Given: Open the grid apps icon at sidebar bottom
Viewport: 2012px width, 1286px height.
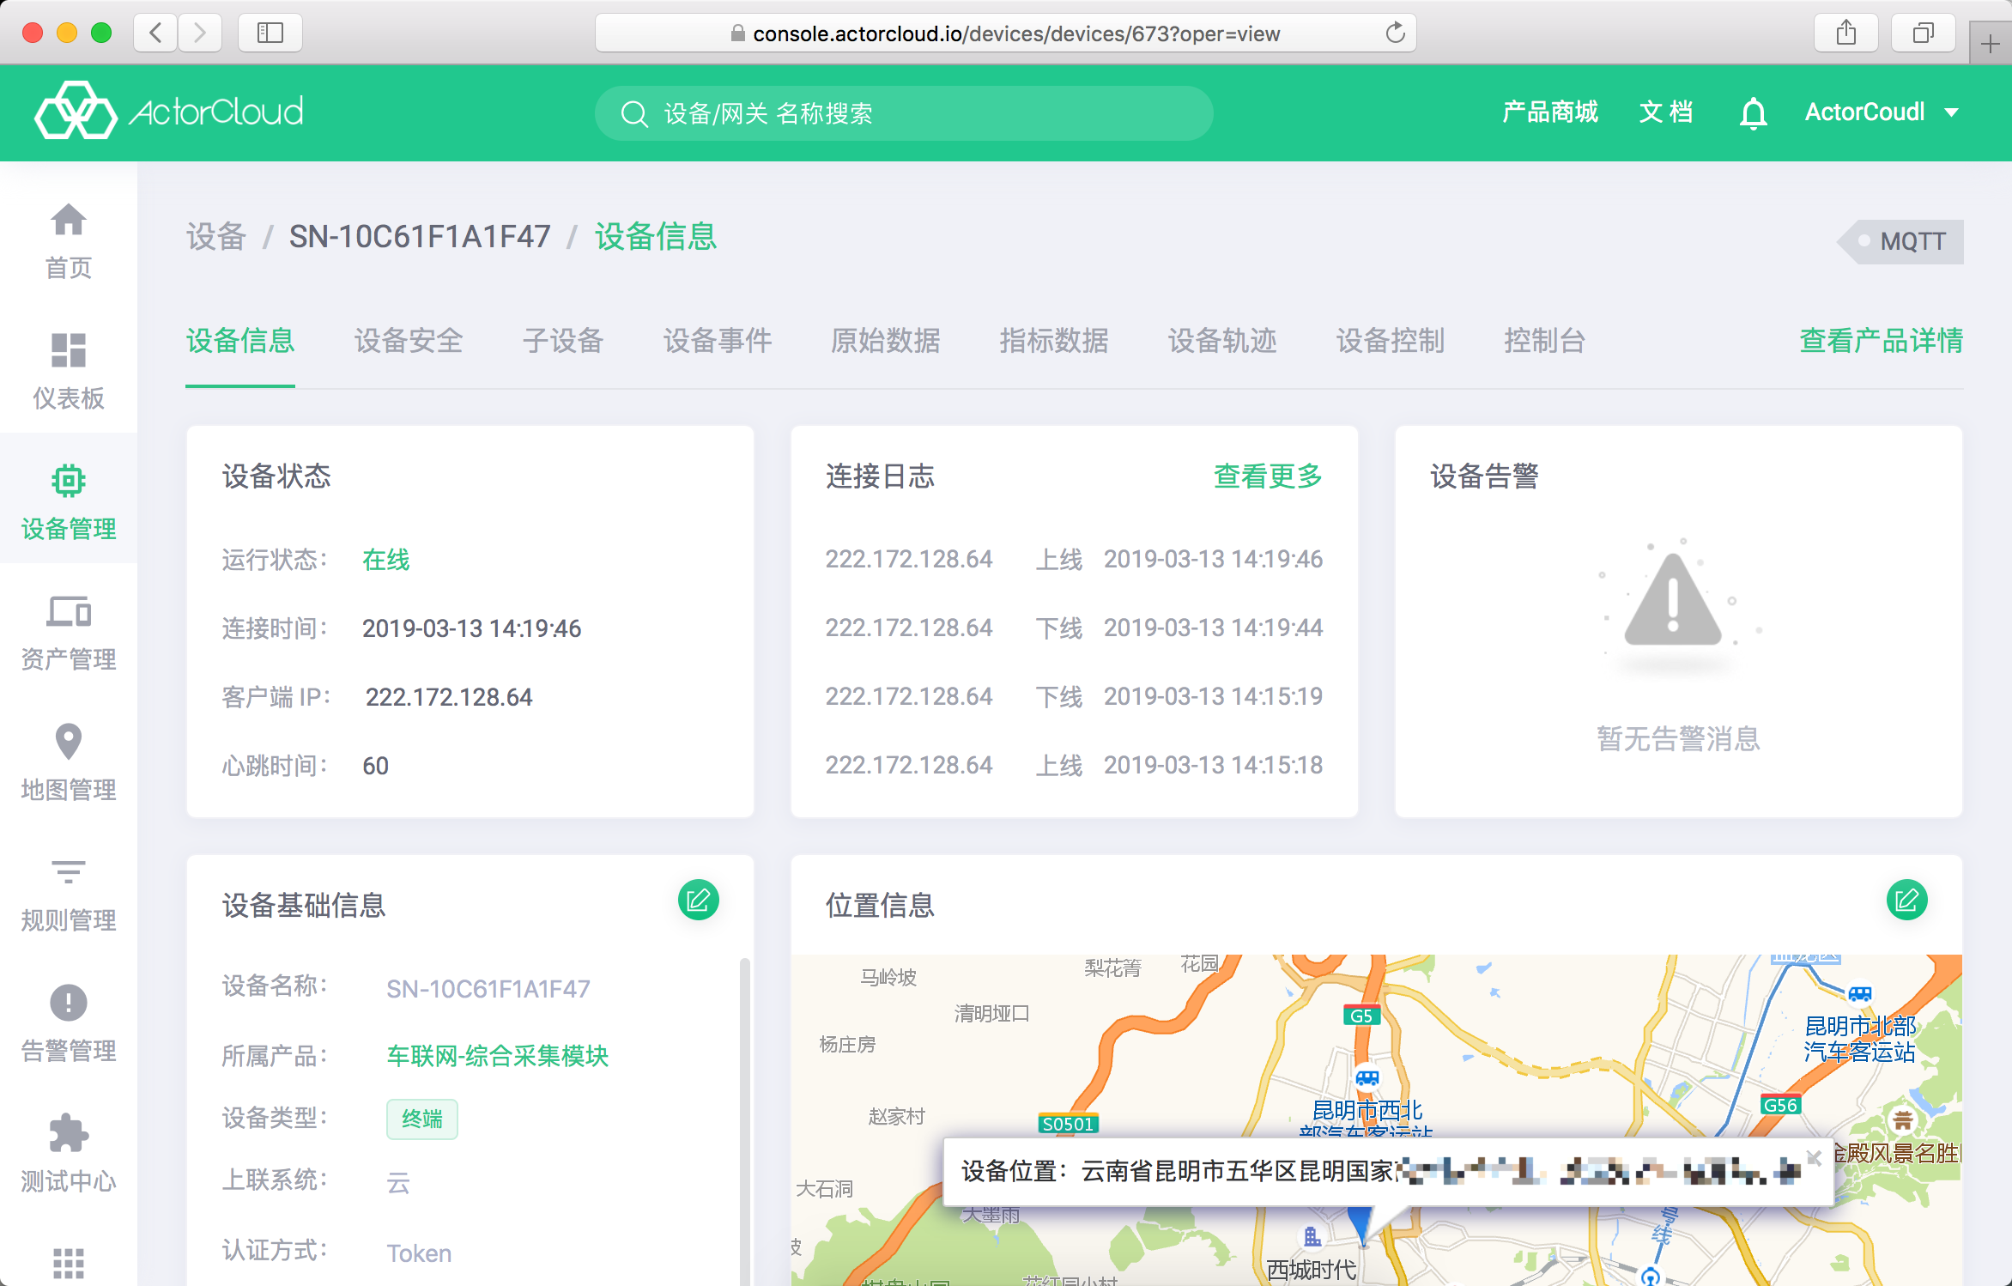Looking at the screenshot, I should point(68,1263).
